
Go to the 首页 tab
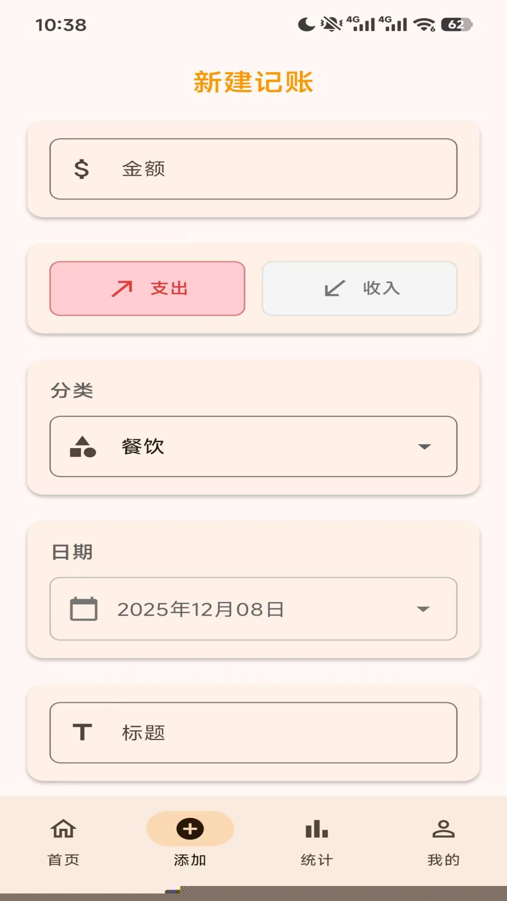(x=63, y=860)
